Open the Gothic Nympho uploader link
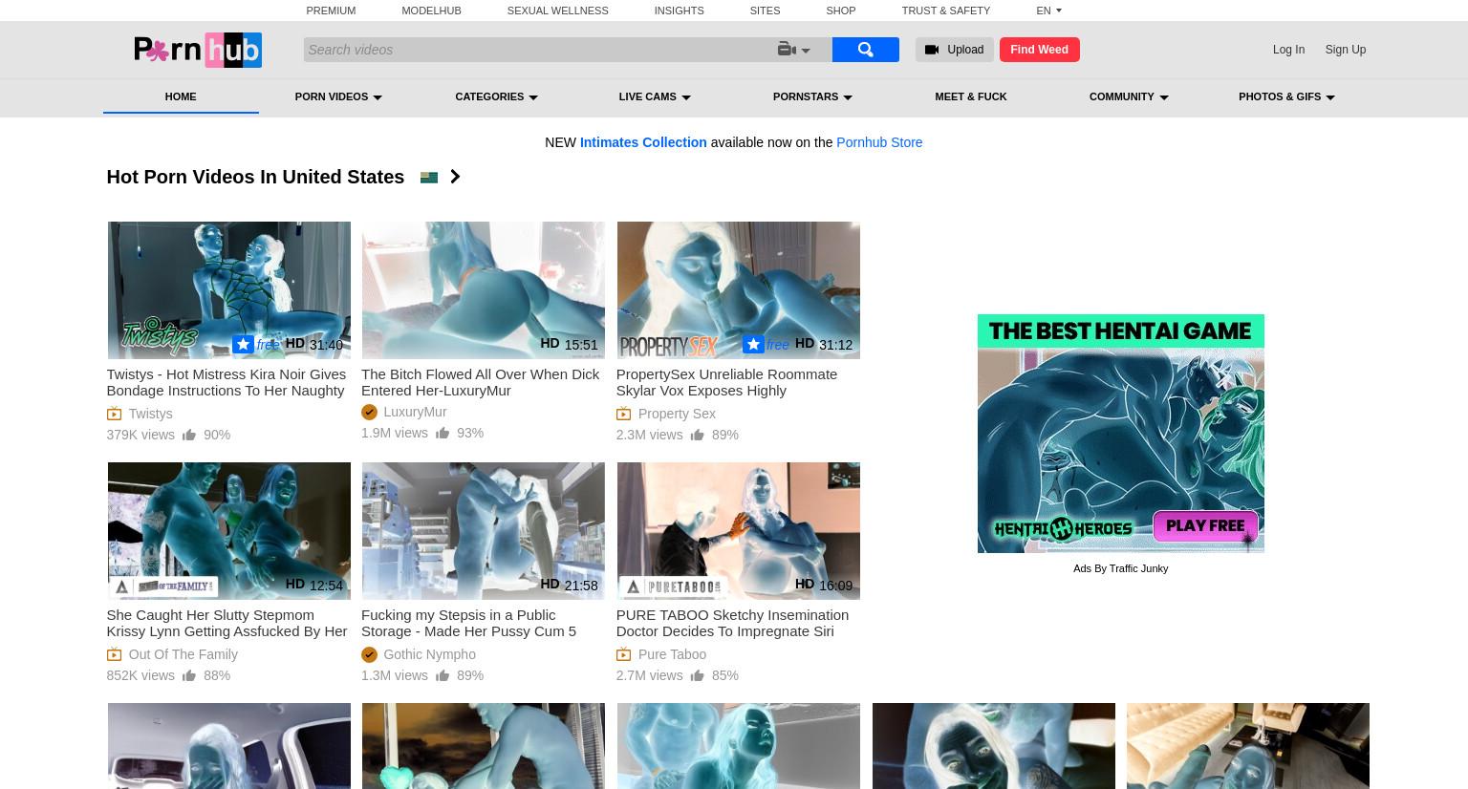This screenshot has height=789, width=1468. click(x=429, y=654)
